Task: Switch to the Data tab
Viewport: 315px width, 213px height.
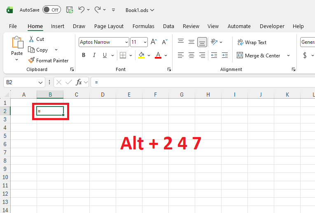Action: click(x=168, y=26)
